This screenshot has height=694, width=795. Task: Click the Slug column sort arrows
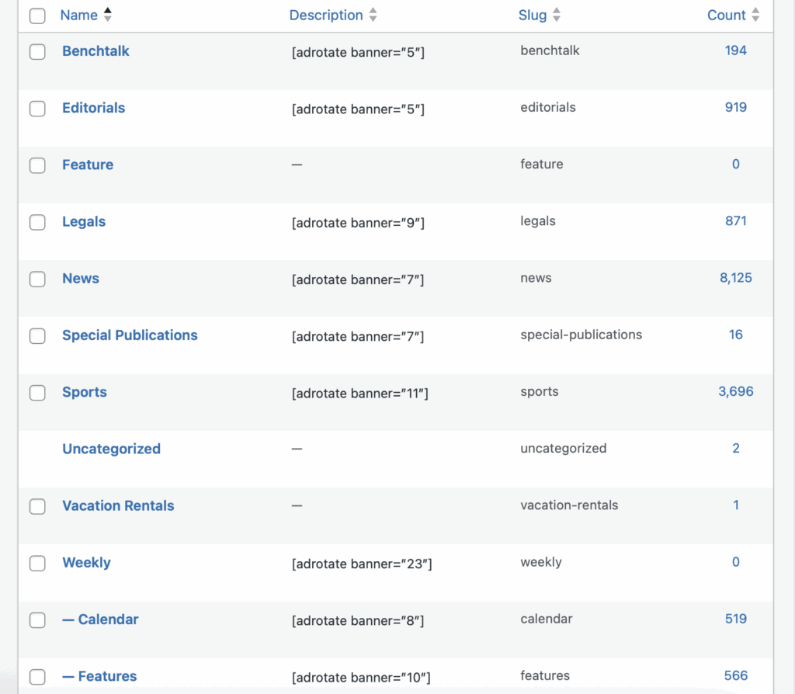[557, 15]
